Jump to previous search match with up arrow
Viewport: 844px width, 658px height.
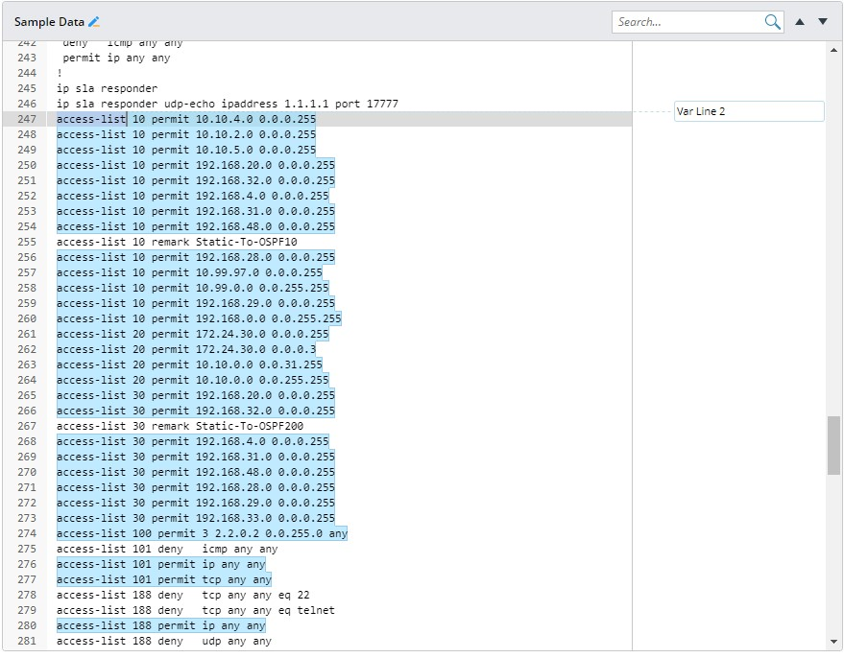pos(800,22)
